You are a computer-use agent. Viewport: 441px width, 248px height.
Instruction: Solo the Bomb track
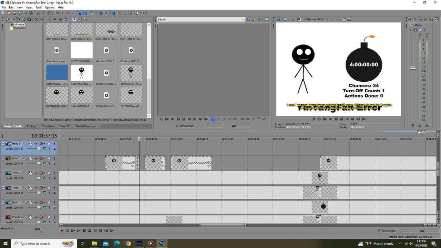pyautogui.click(x=54, y=202)
